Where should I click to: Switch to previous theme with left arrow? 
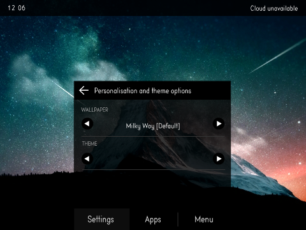coord(87,158)
